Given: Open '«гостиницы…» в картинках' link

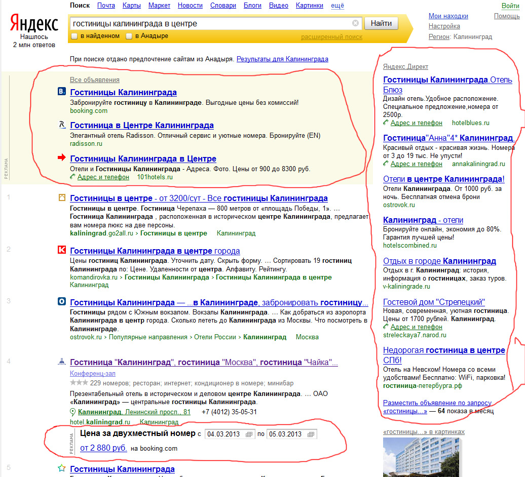Looking at the screenshot, I should point(424,431).
